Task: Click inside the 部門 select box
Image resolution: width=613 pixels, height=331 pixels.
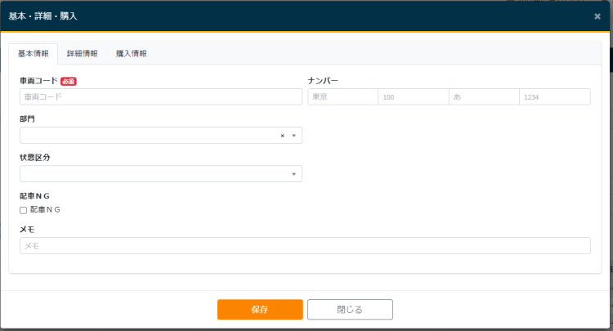Action: [x=147, y=136]
